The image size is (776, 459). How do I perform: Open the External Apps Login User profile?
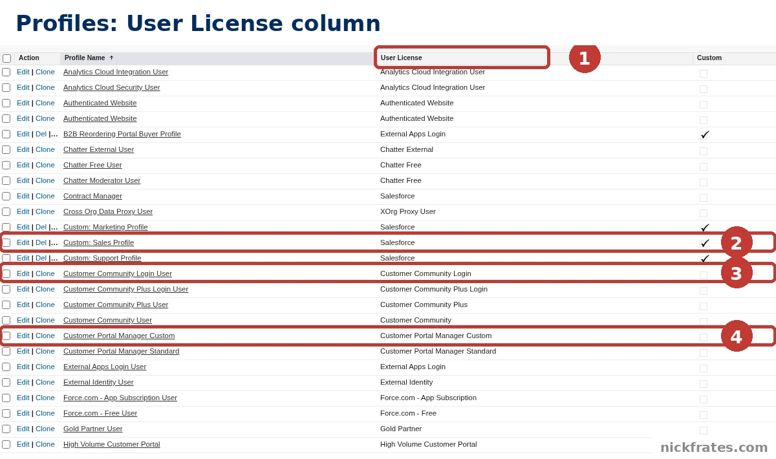pyautogui.click(x=105, y=367)
